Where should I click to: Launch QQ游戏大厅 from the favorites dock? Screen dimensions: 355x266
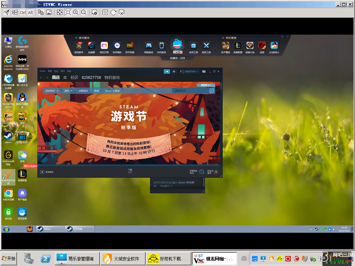[x=274, y=47]
